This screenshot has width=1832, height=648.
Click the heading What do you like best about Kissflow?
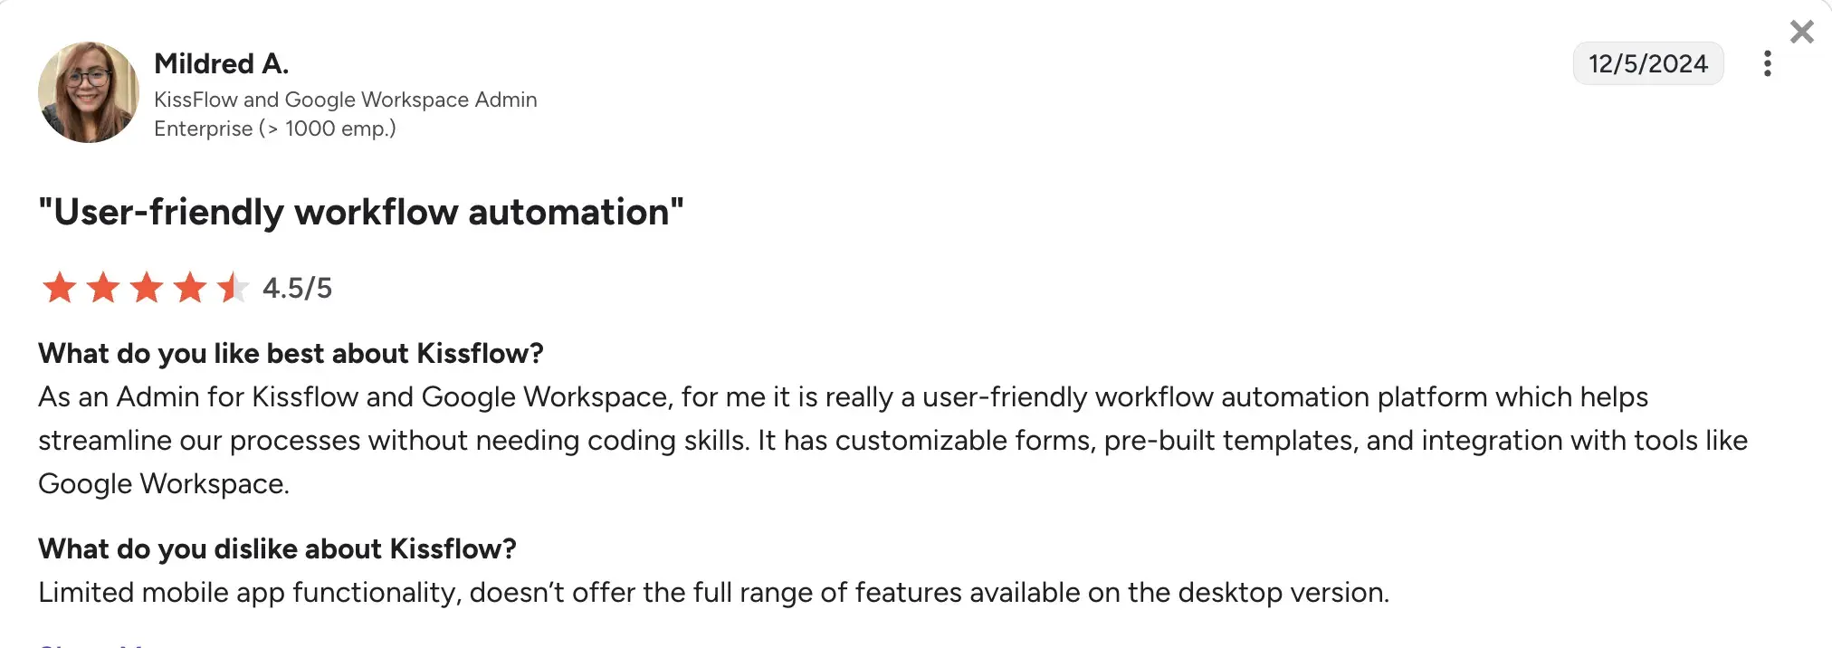pos(291,353)
